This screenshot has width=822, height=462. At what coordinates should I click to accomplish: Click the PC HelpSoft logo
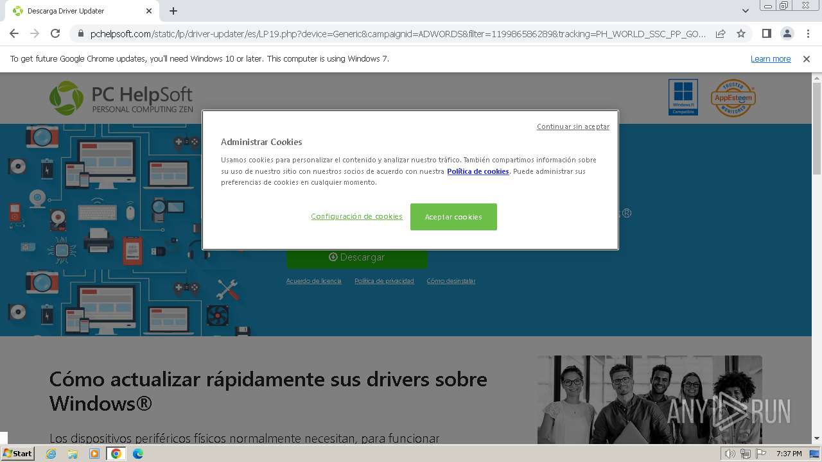[121, 98]
